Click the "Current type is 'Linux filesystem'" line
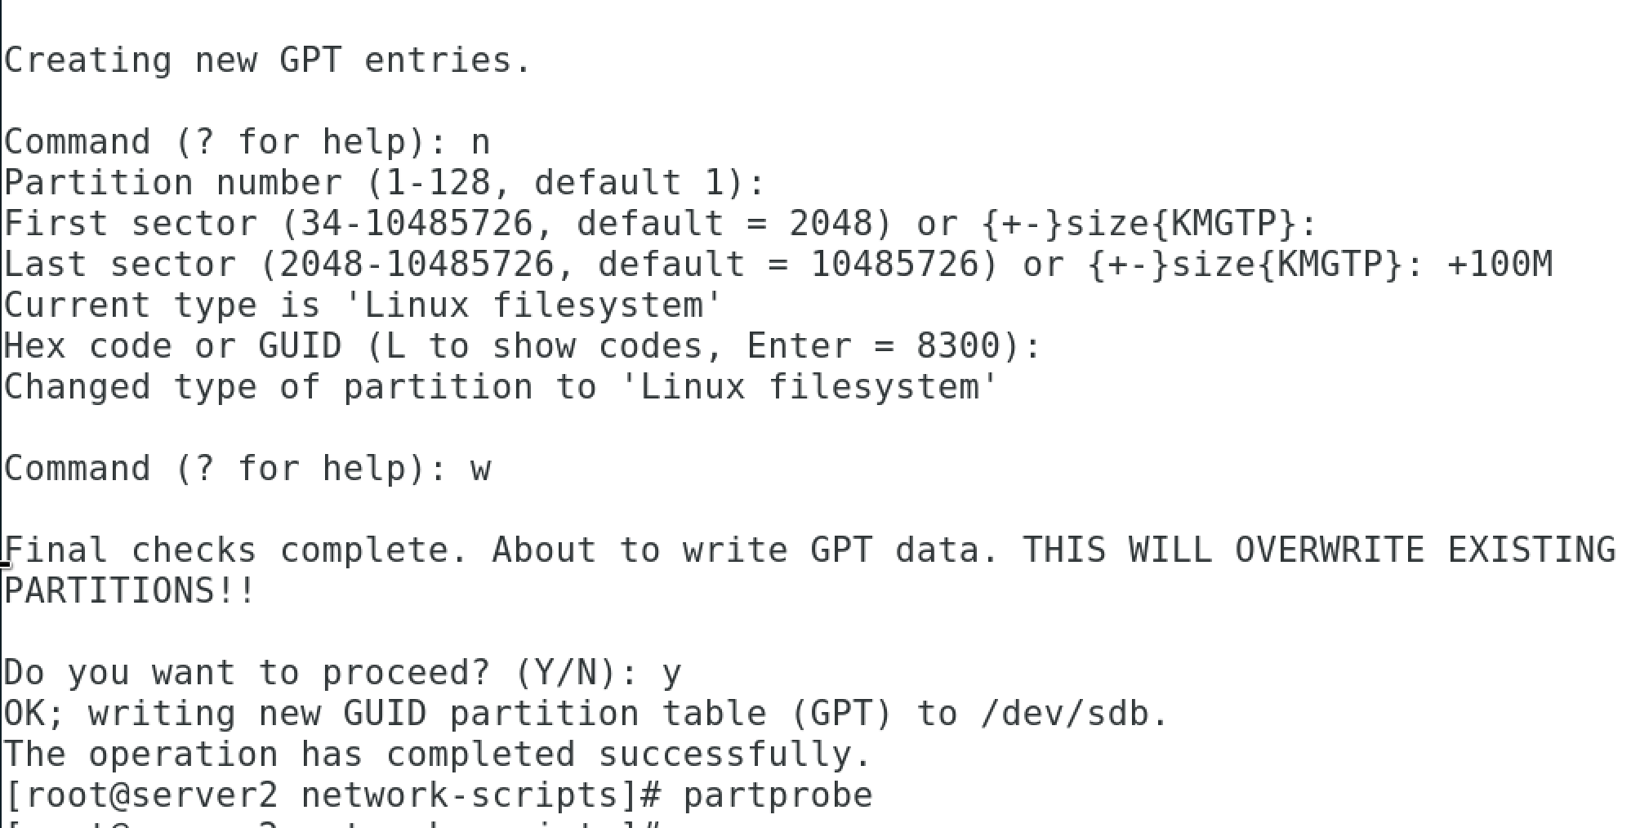This screenshot has width=1640, height=828. coord(363,305)
